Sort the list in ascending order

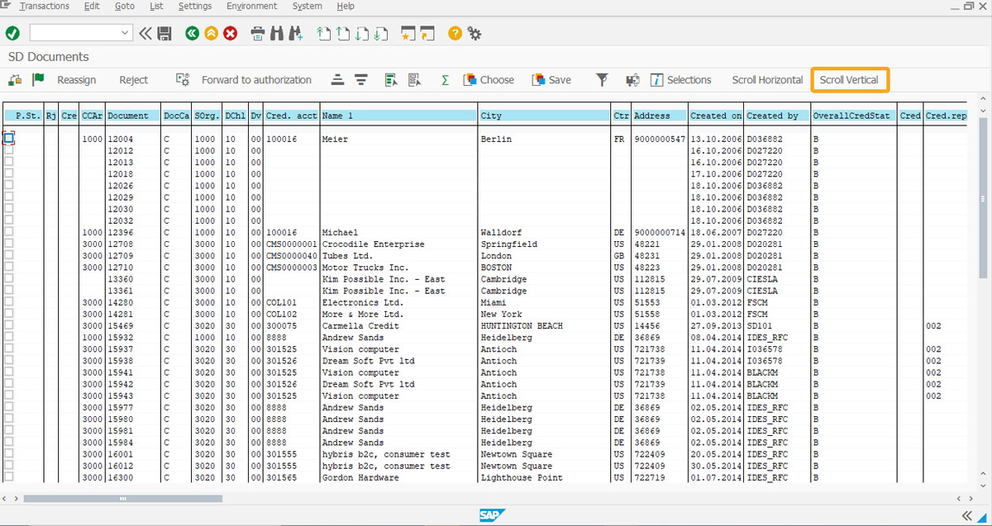[337, 80]
